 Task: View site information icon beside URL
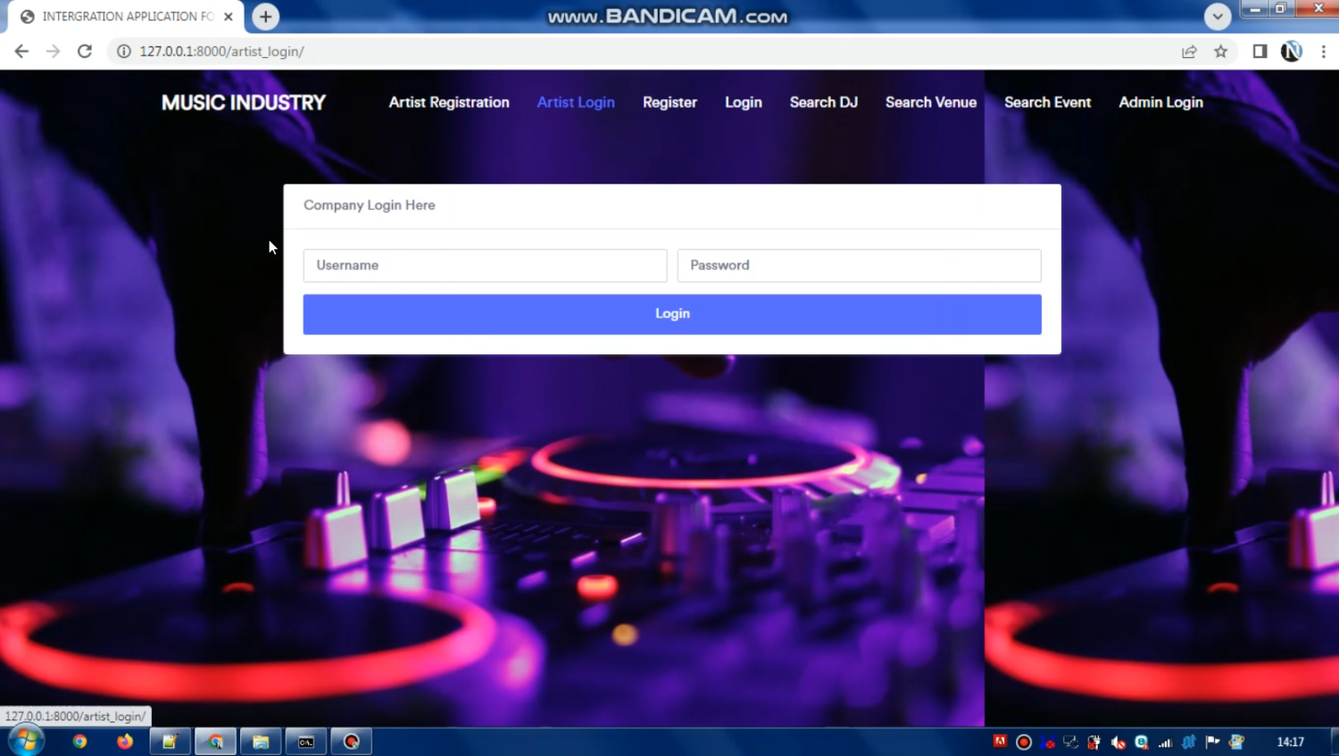(x=124, y=52)
